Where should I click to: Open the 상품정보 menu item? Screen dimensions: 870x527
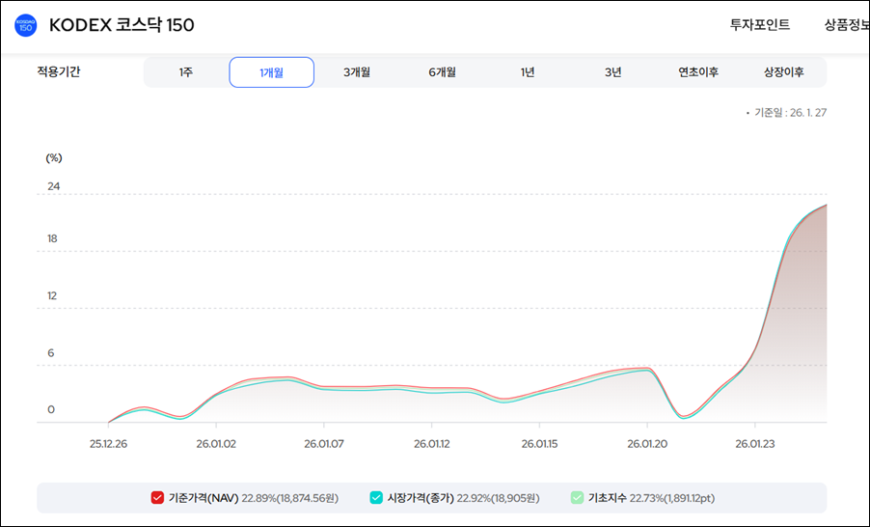847,25
